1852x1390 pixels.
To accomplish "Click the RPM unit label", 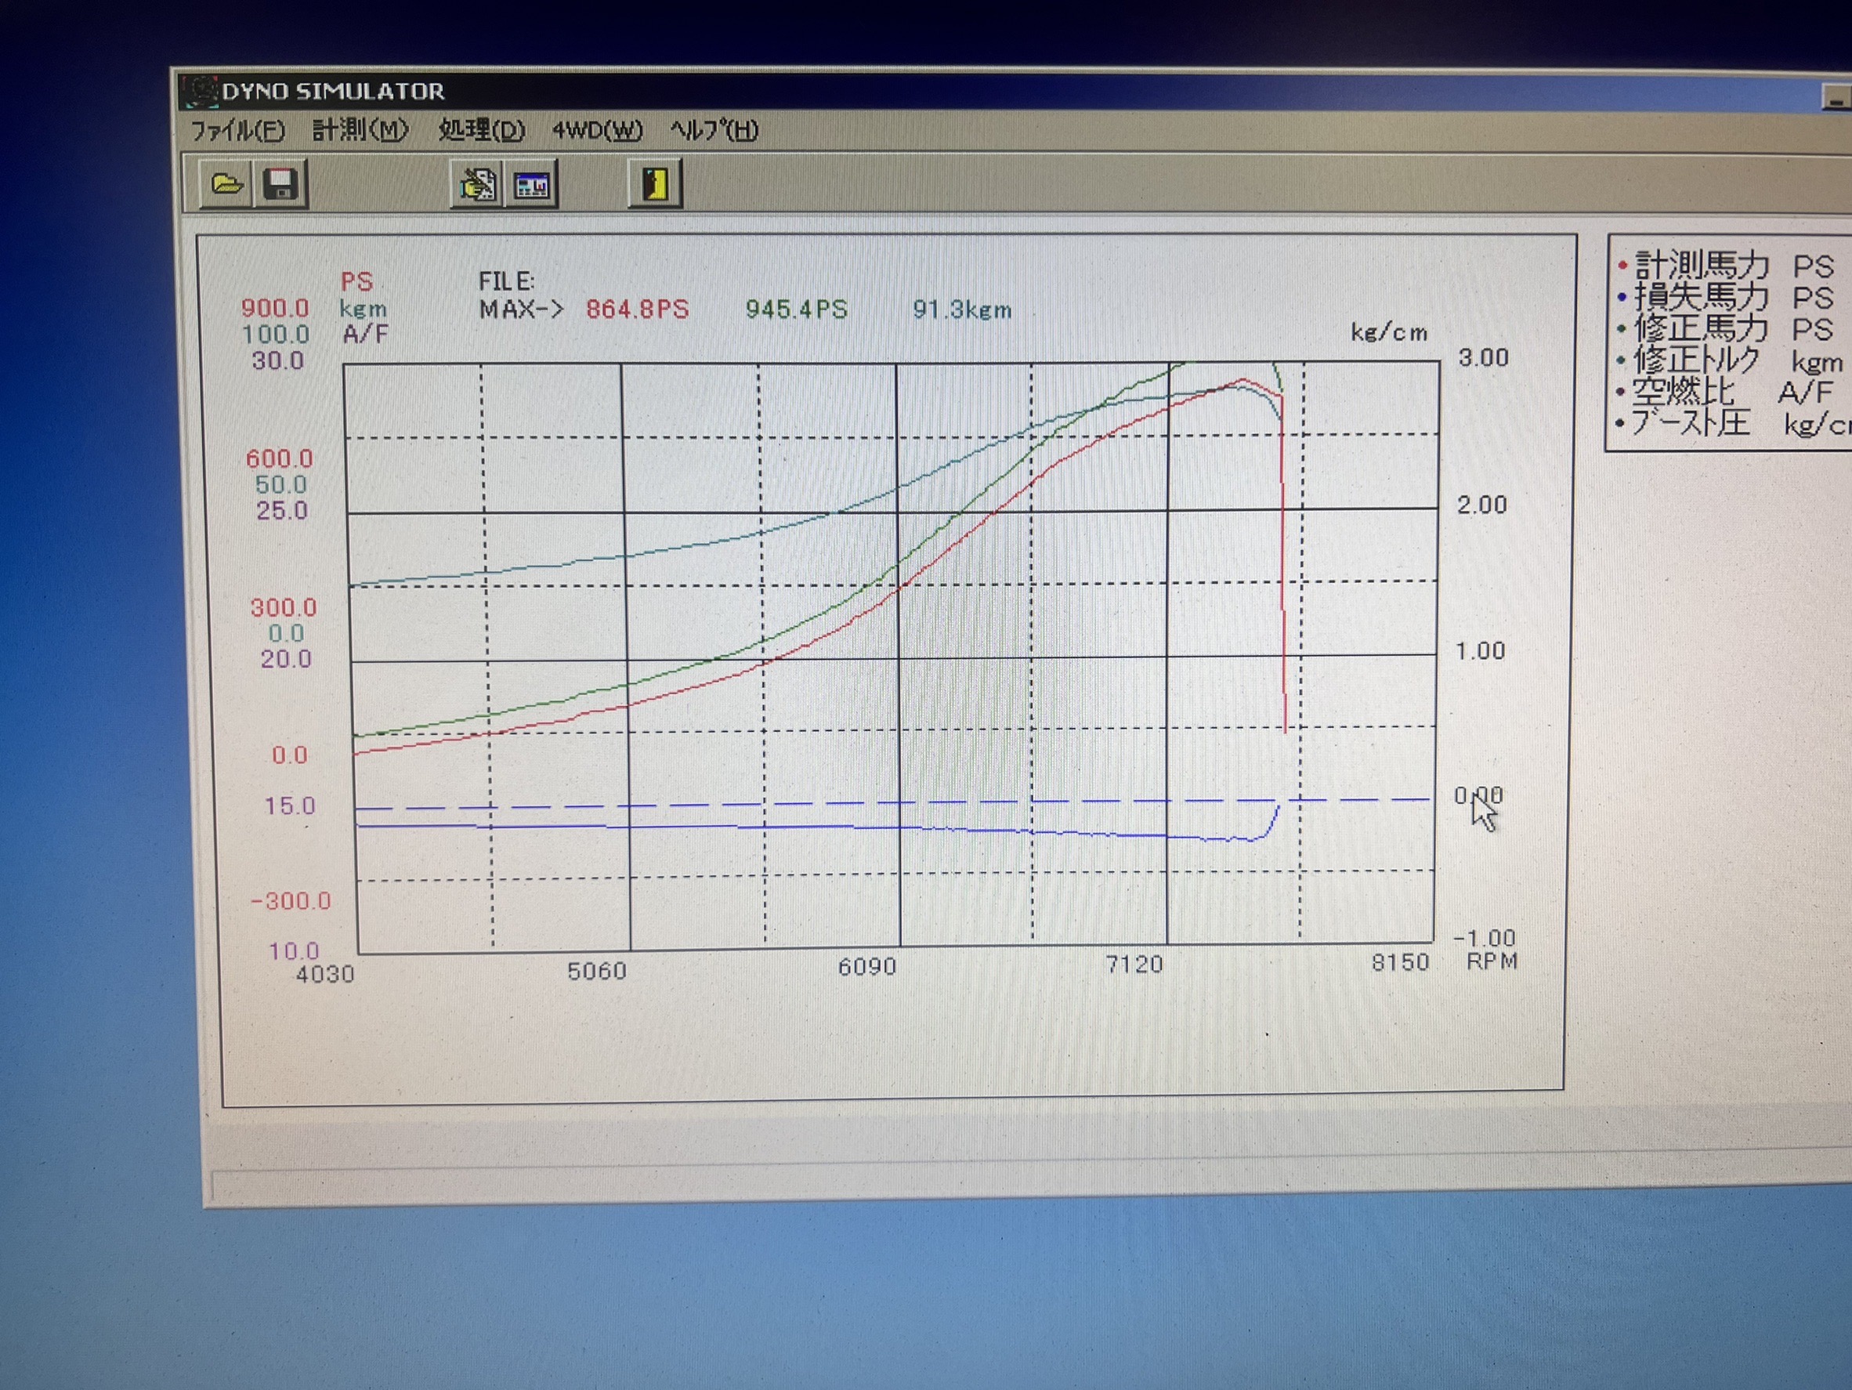I will point(1492,961).
